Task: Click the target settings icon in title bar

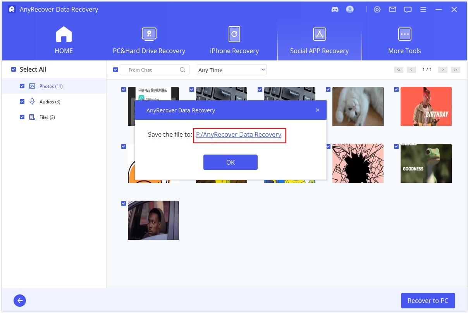Action: pos(377,10)
